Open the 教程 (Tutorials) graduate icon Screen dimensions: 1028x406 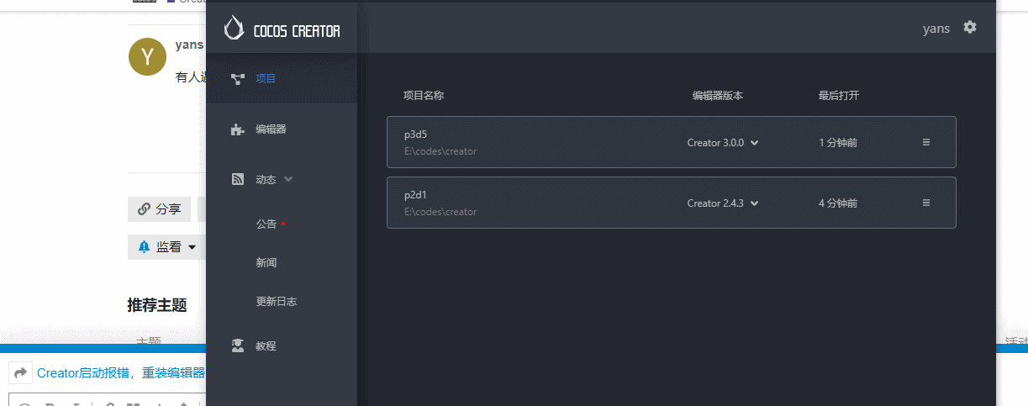tap(238, 345)
